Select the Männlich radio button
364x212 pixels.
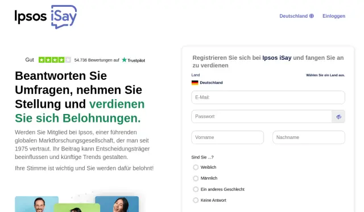(x=196, y=178)
